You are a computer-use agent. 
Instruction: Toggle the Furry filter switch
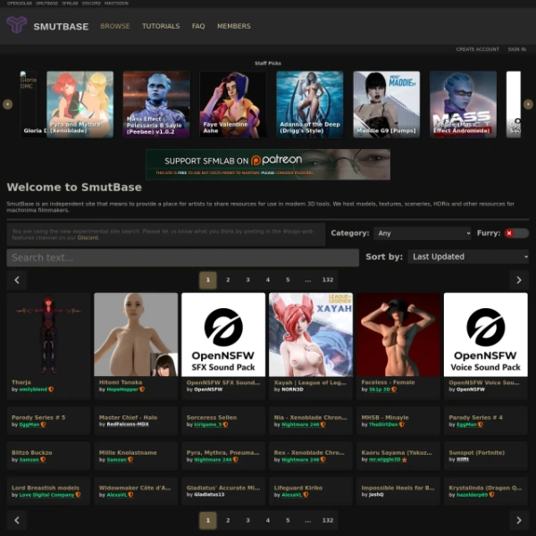coord(516,233)
